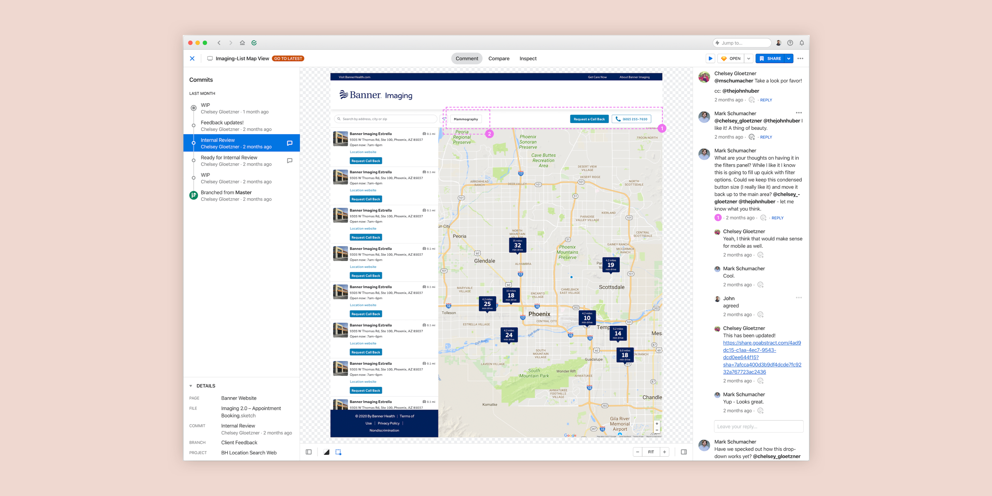The height and width of the screenshot is (496, 992).
Task: Open the more options ellipsis in toolbar
Action: [800, 59]
